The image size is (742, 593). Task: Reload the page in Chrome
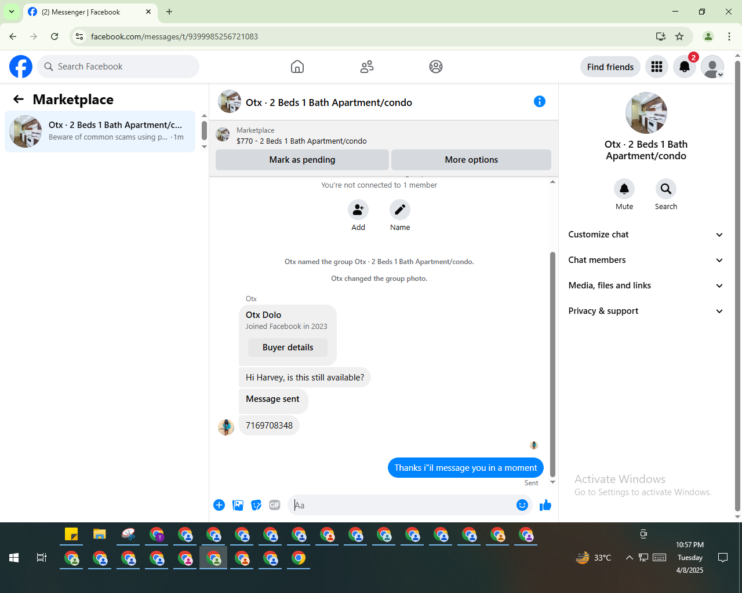coord(54,36)
